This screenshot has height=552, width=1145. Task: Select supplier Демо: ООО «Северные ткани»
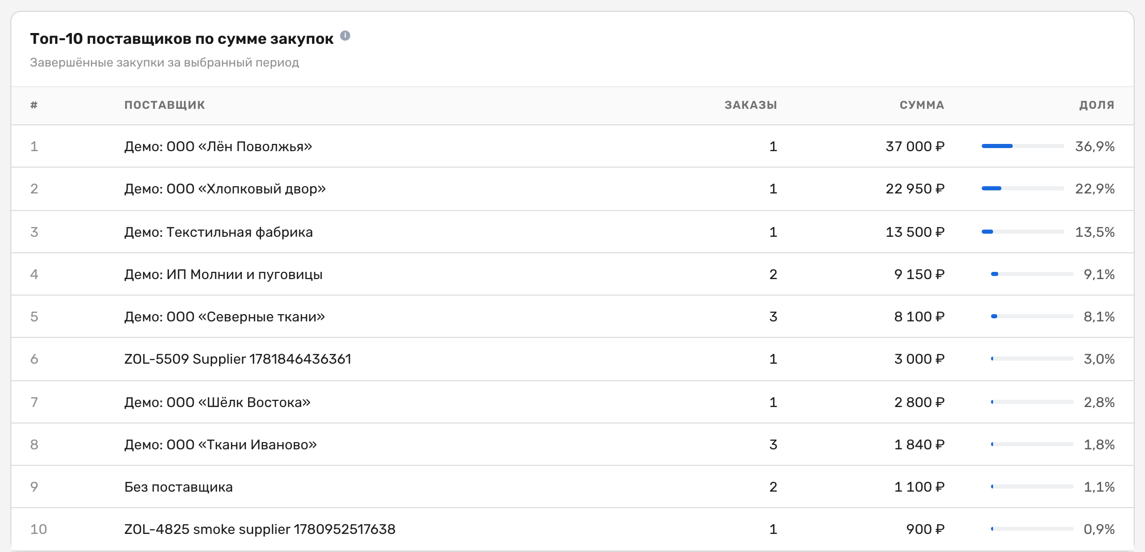224,317
